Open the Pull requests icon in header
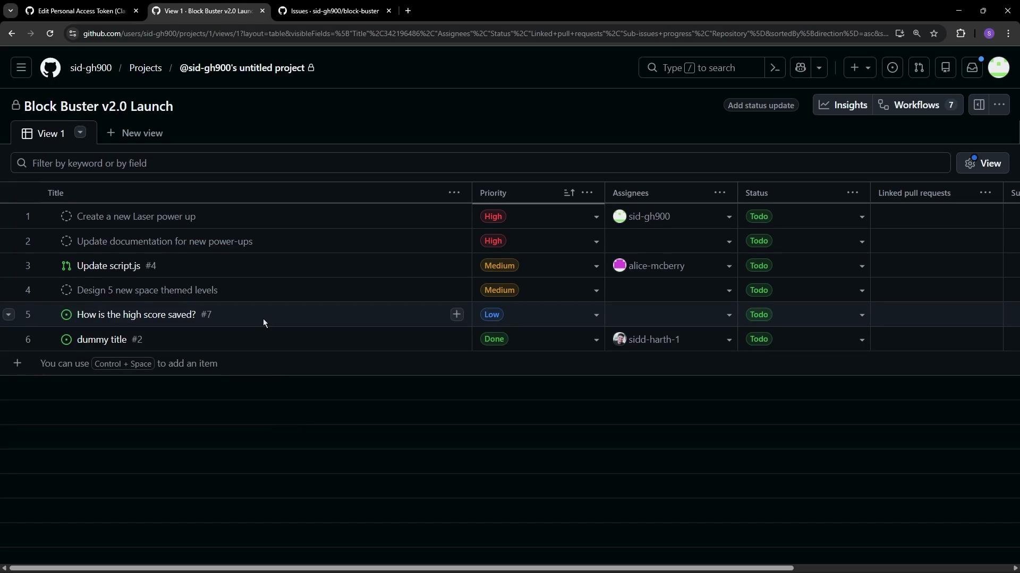The height and width of the screenshot is (573, 1020). click(919, 68)
